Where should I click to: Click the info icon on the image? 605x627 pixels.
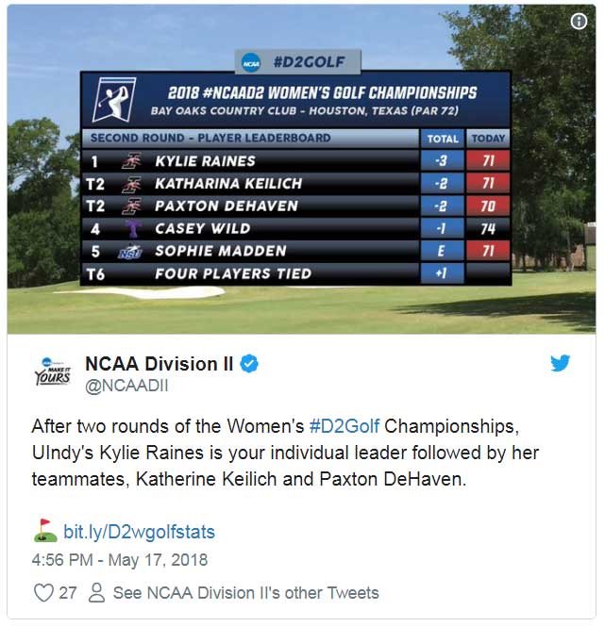click(580, 22)
